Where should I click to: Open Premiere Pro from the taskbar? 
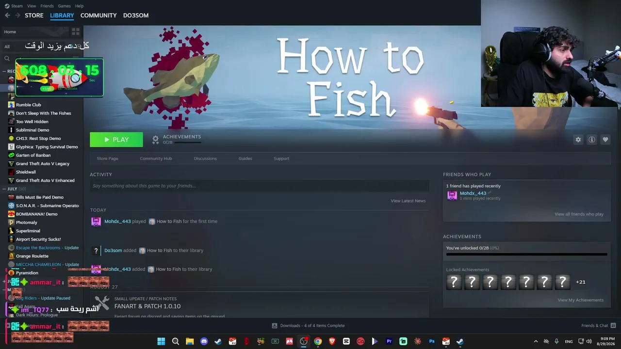coord(389,341)
